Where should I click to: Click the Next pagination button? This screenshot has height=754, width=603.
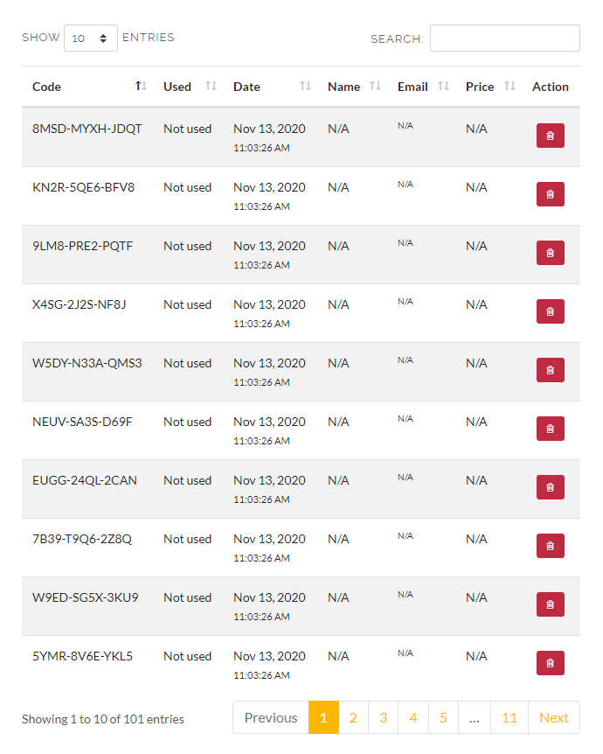pos(554,717)
